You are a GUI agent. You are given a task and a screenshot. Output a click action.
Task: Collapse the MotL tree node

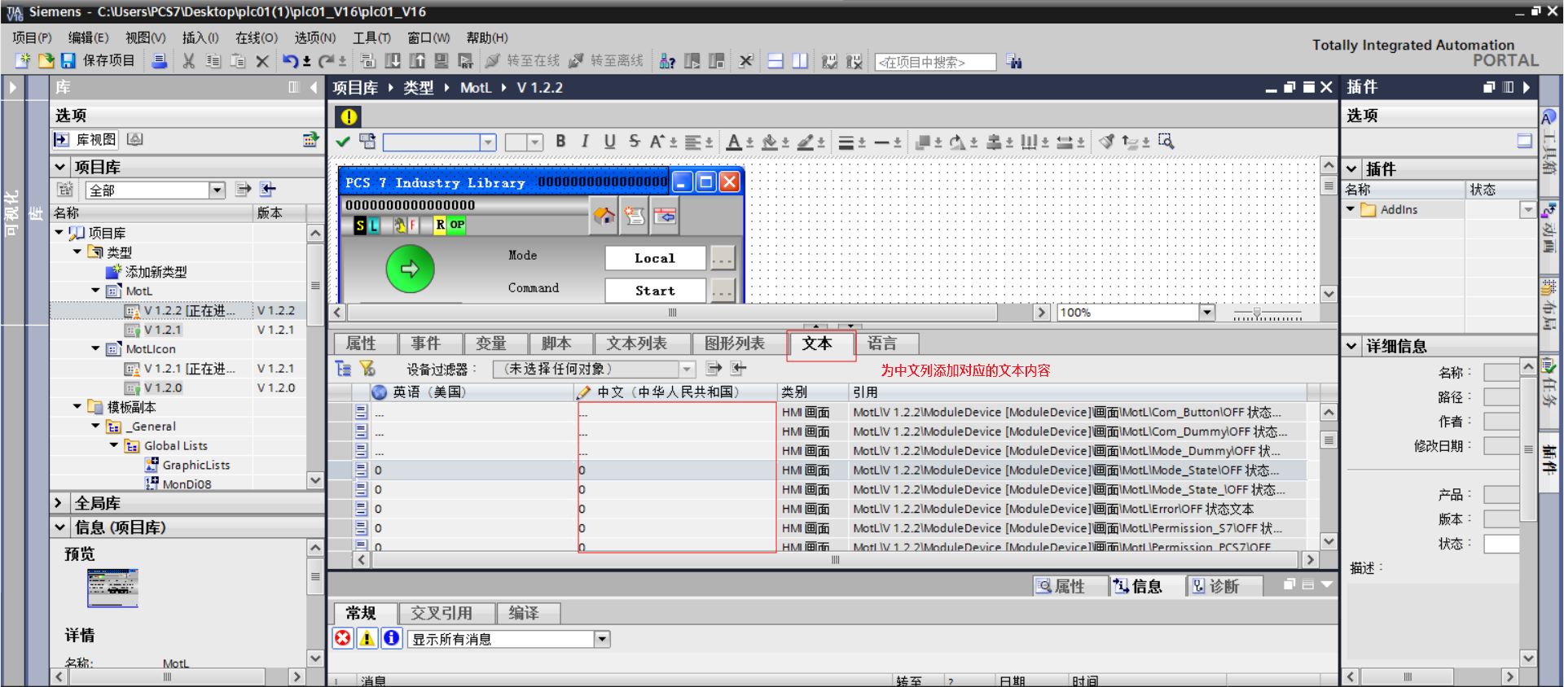(x=95, y=291)
